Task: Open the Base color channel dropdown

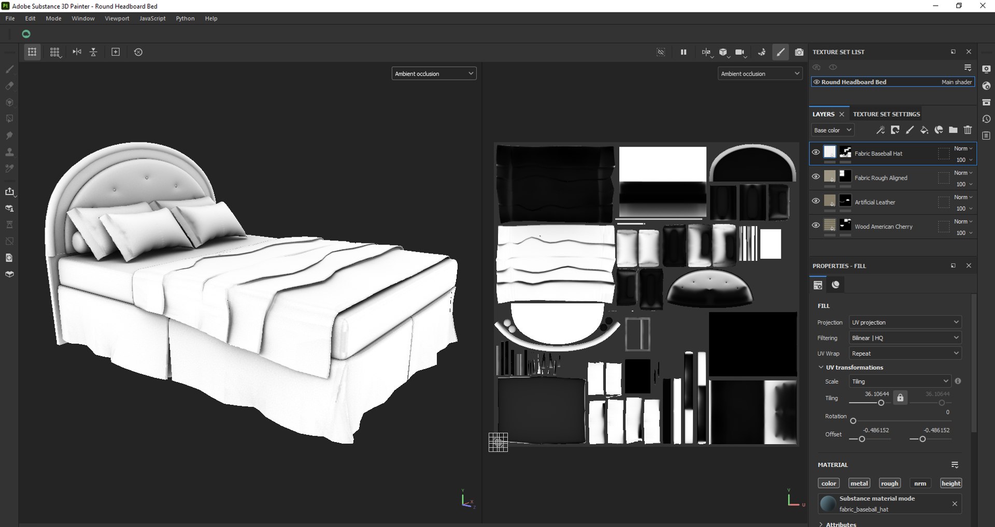Action: click(832, 130)
